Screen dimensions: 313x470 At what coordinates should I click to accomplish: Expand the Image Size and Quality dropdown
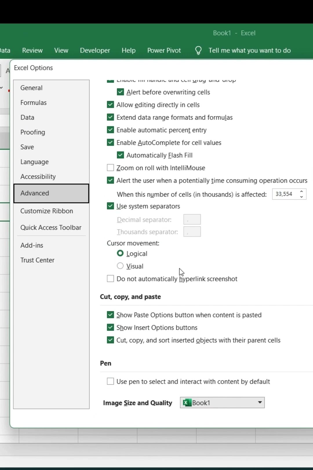pyautogui.click(x=260, y=402)
